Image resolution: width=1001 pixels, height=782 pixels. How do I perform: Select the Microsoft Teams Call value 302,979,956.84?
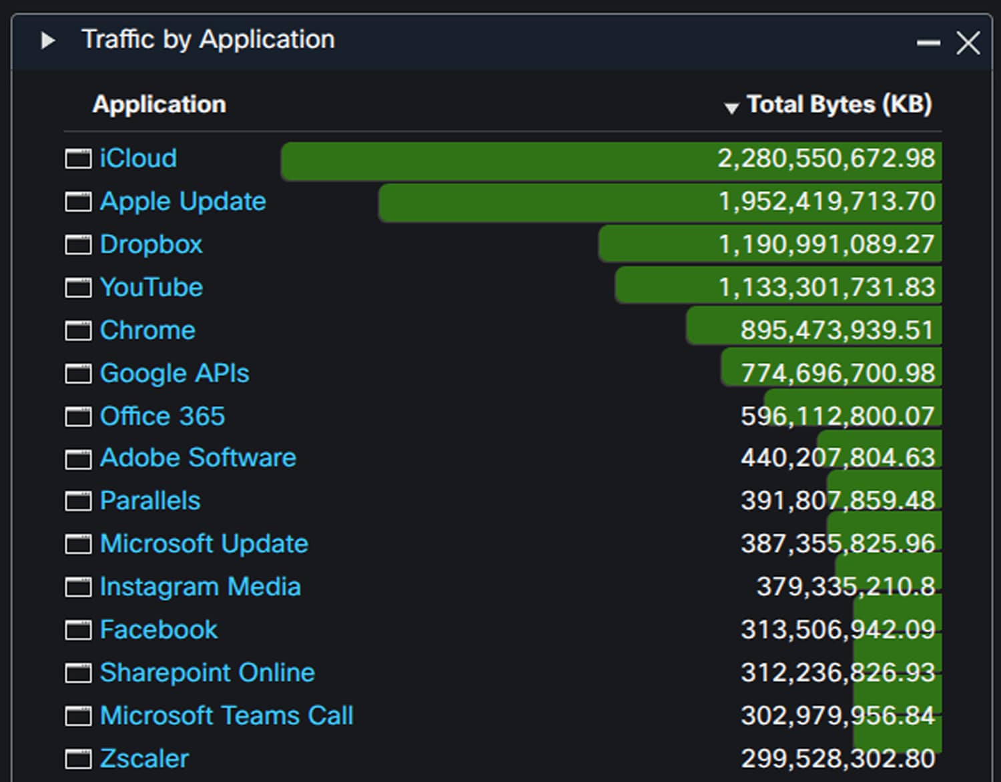coord(838,716)
